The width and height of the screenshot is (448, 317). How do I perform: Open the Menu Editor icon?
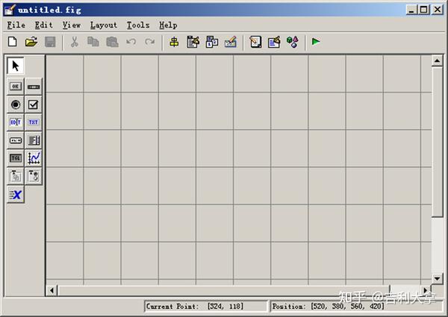(193, 42)
